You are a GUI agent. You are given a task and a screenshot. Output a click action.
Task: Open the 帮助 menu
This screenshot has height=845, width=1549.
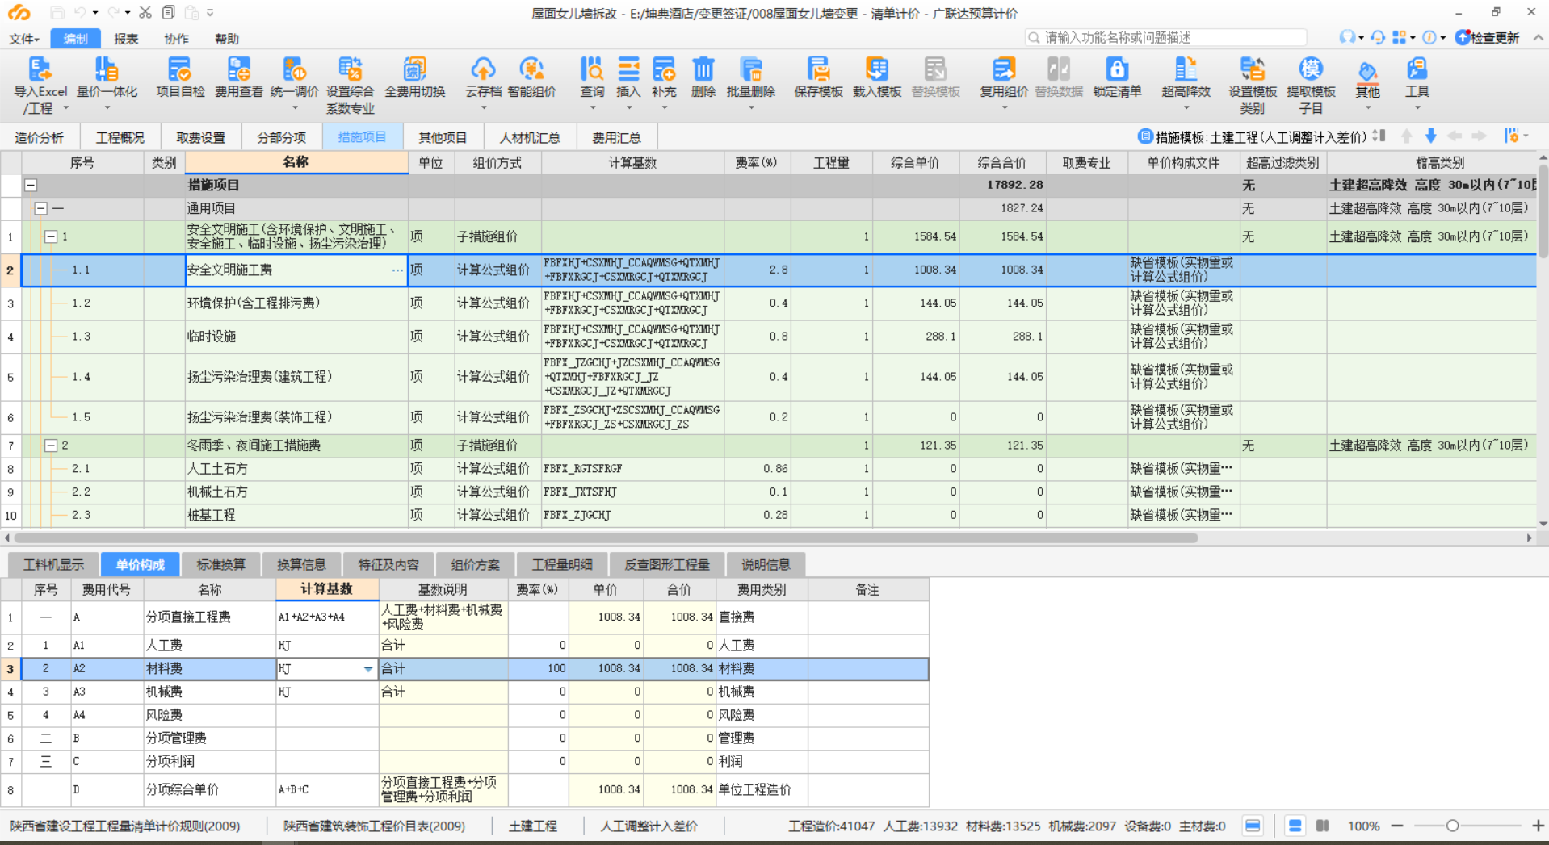point(227,39)
